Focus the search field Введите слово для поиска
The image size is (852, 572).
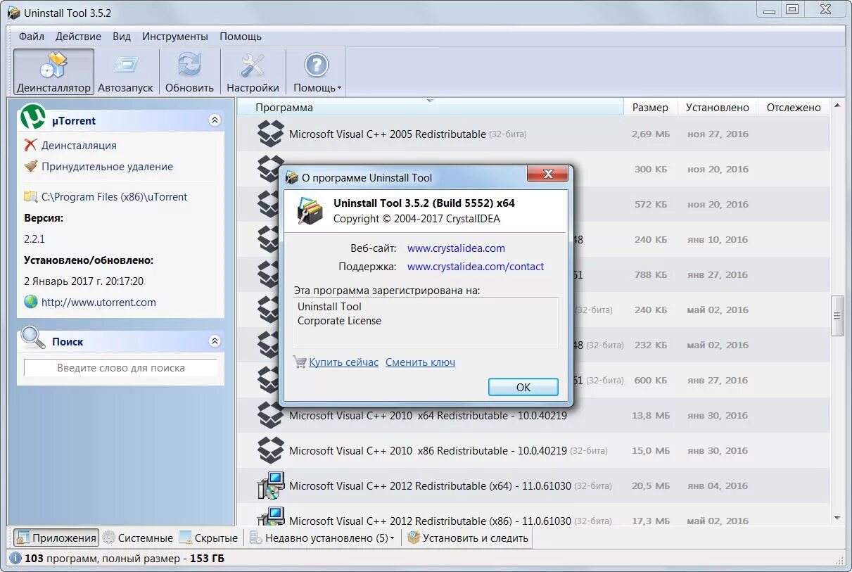(121, 368)
